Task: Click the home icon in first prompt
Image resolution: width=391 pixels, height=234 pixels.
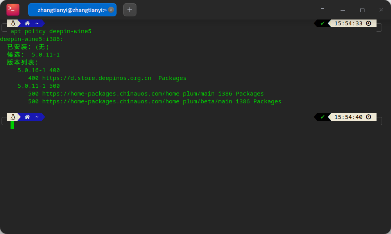Action: point(27,23)
